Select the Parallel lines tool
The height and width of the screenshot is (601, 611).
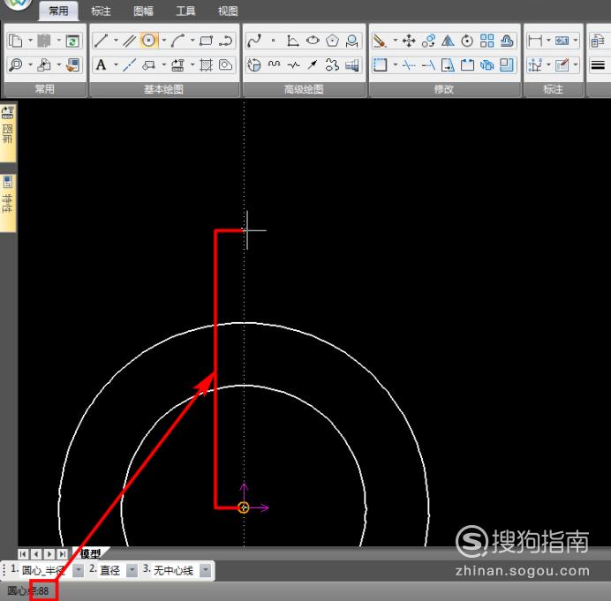129,41
